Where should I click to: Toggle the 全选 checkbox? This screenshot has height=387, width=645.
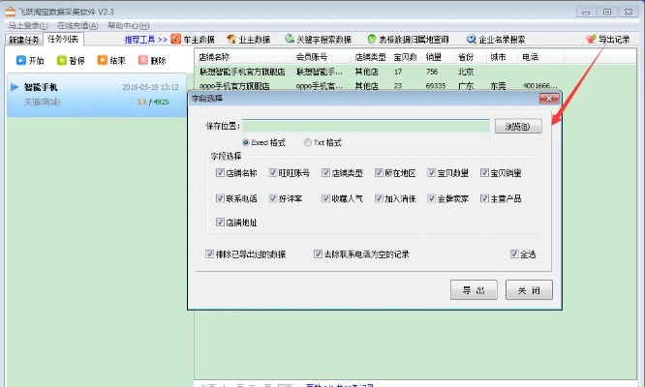[514, 254]
